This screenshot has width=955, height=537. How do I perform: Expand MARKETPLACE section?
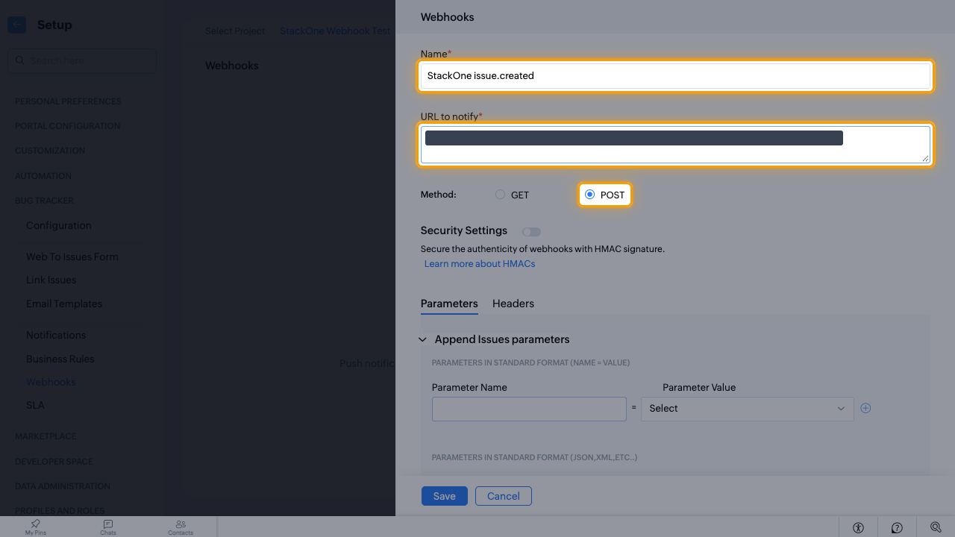pyautogui.click(x=46, y=436)
